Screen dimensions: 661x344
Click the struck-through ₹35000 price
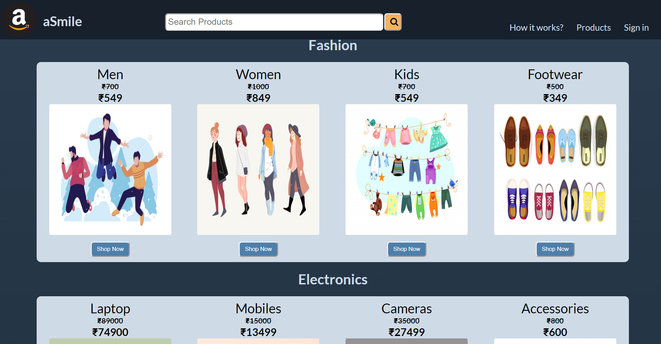(x=407, y=321)
